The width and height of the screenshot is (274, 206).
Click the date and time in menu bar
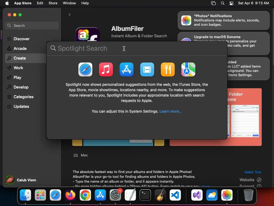(x=253, y=3)
